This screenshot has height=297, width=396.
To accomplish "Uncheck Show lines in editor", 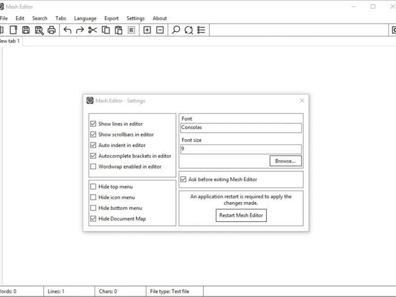I will 93,124.
